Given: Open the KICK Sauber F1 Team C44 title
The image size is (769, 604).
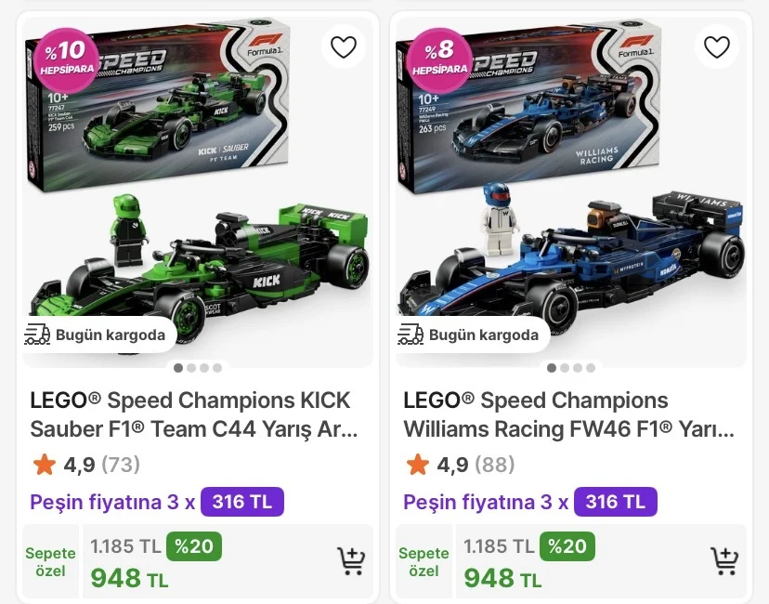Looking at the screenshot, I should [x=192, y=414].
